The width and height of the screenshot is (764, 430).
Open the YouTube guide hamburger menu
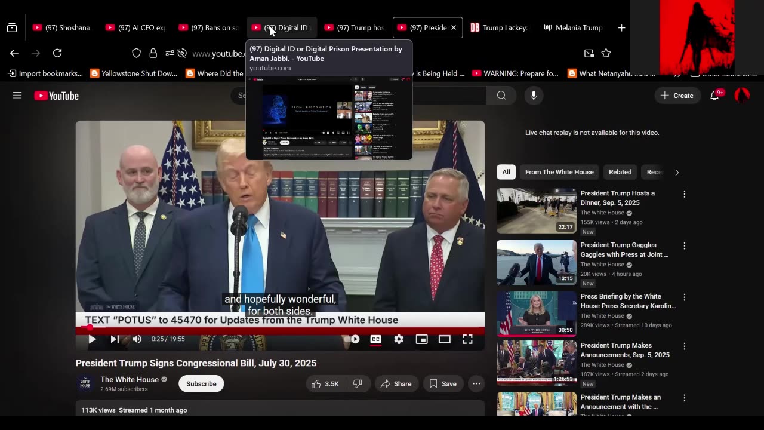click(x=17, y=96)
